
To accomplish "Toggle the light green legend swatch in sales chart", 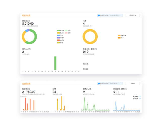I will (x=66, y=30).
